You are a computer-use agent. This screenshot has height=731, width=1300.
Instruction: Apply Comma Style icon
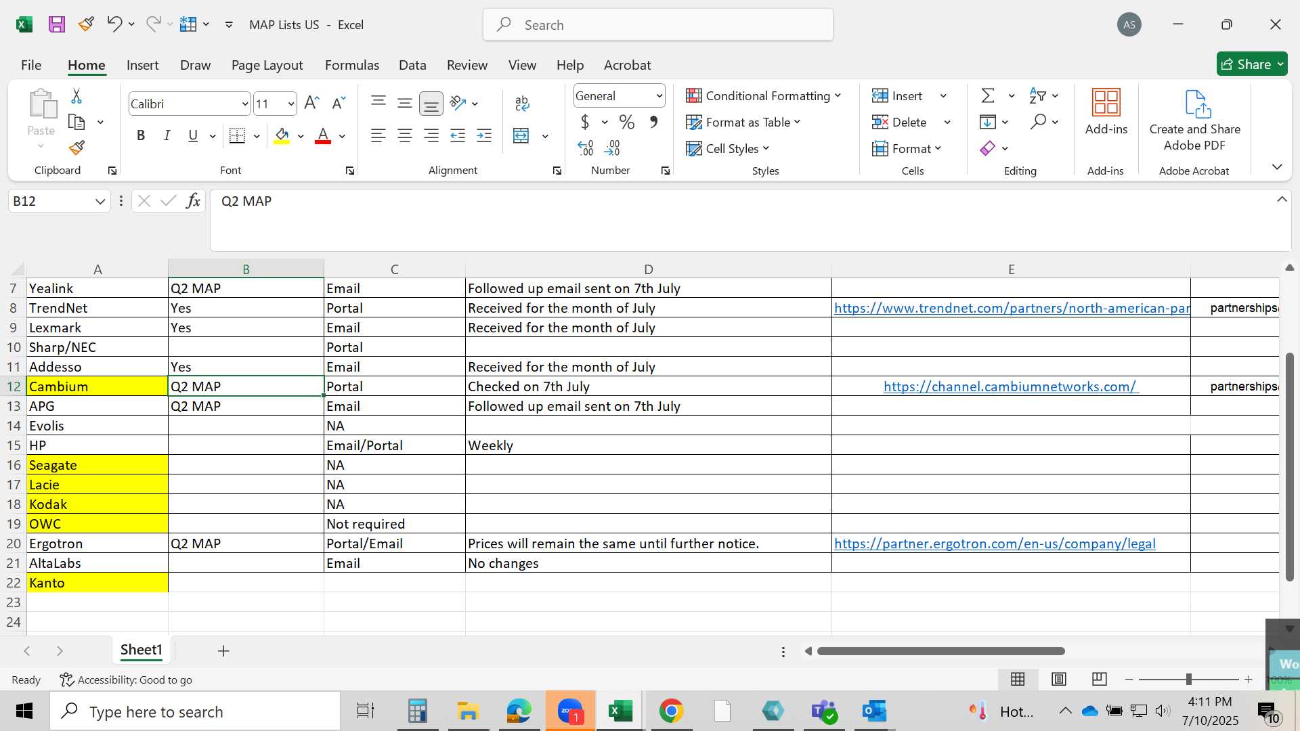[x=653, y=122]
